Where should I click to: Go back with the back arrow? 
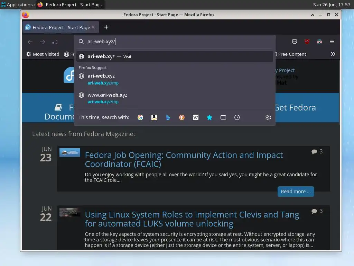[30, 42]
